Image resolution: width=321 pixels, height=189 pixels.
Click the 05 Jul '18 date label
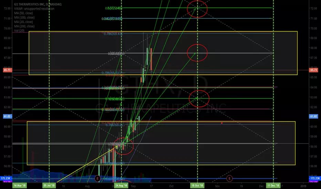click(x=49, y=186)
